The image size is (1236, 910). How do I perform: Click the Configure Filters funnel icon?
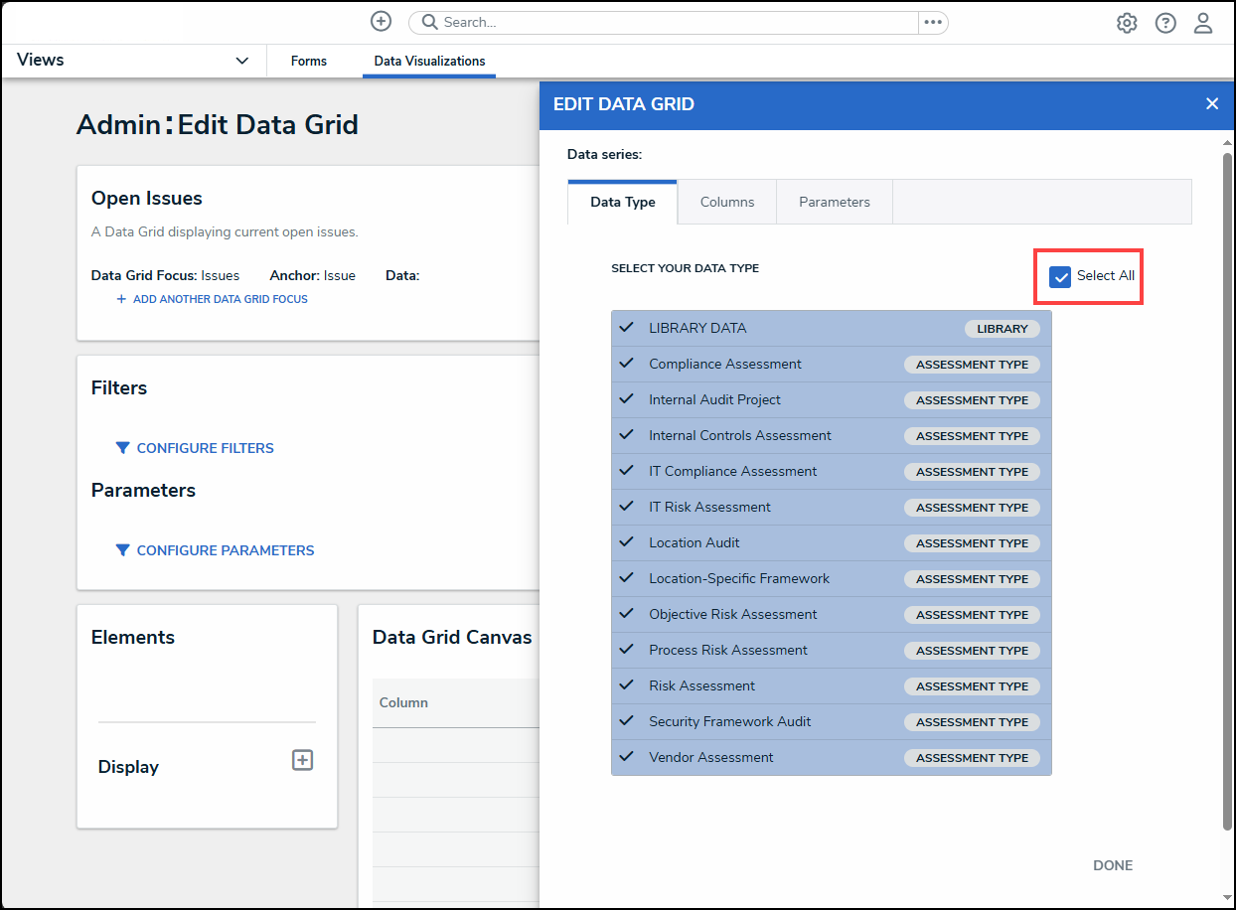[122, 448]
